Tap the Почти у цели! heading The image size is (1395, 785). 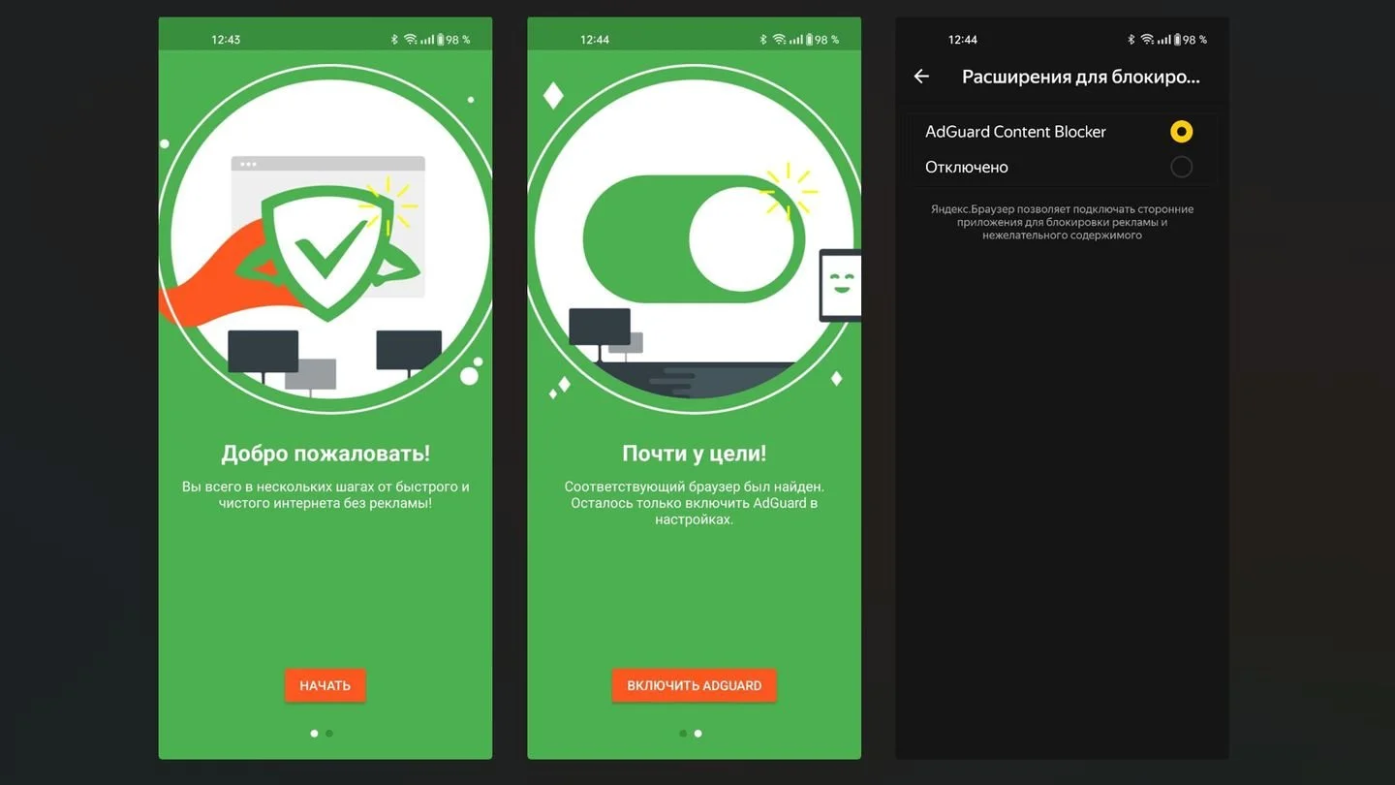coord(694,453)
